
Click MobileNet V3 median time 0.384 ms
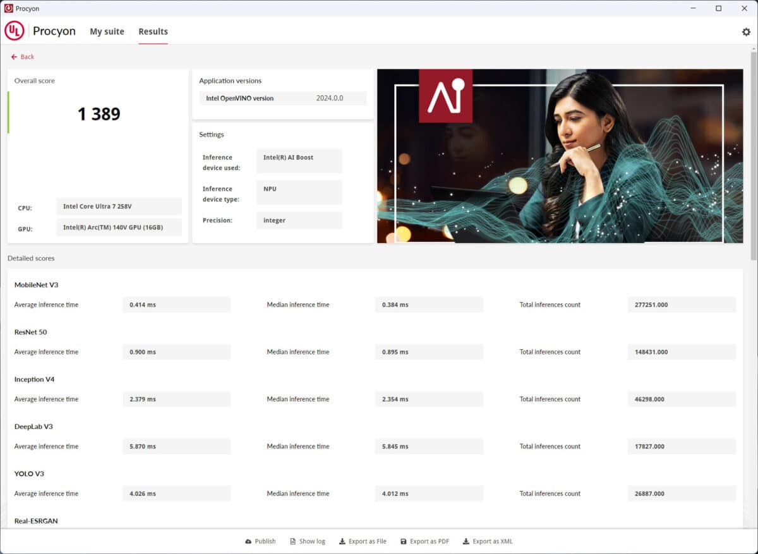point(429,304)
